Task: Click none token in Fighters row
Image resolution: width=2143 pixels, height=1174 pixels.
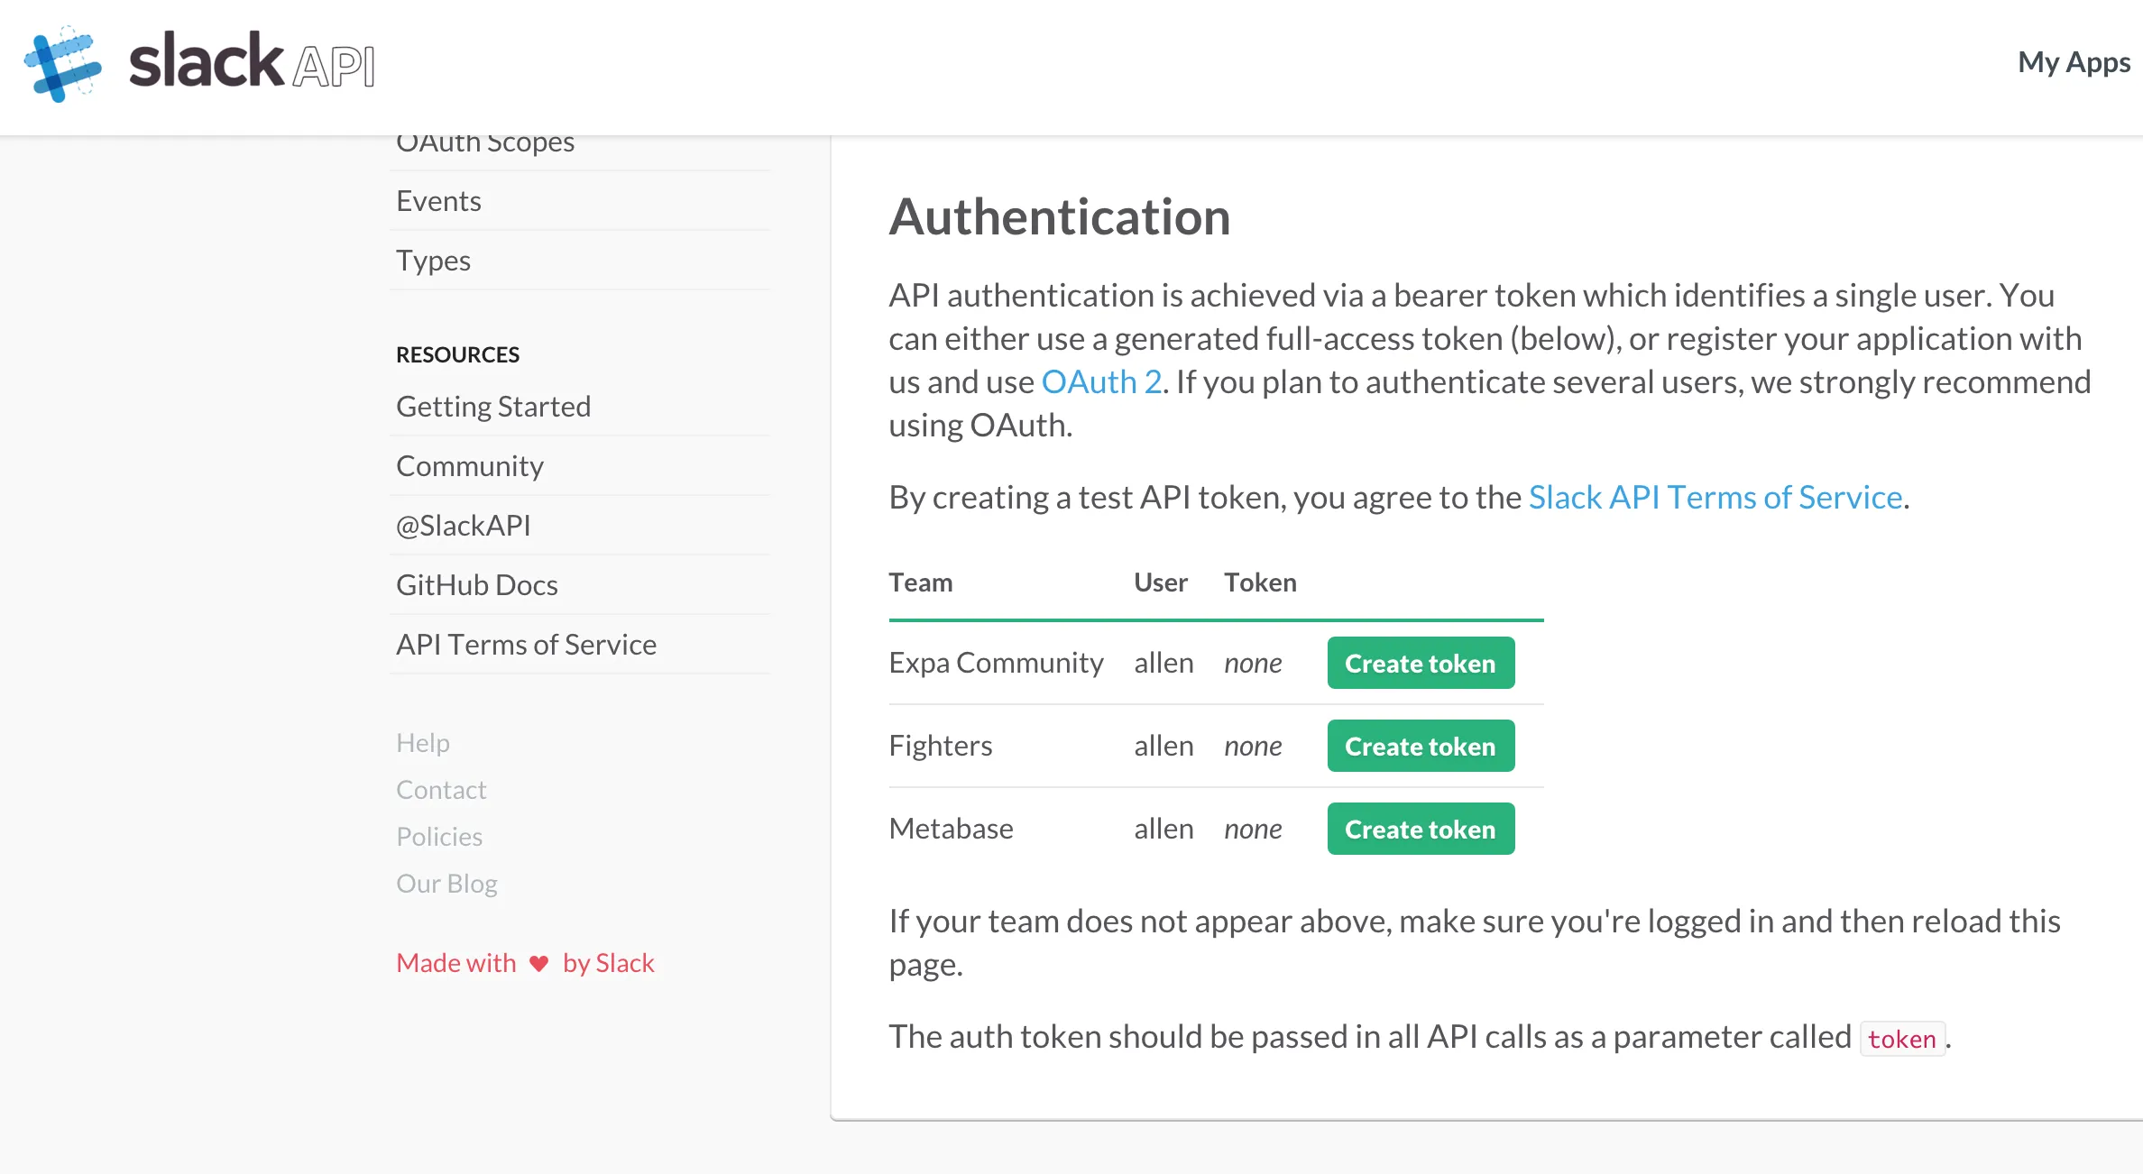Action: [1253, 746]
